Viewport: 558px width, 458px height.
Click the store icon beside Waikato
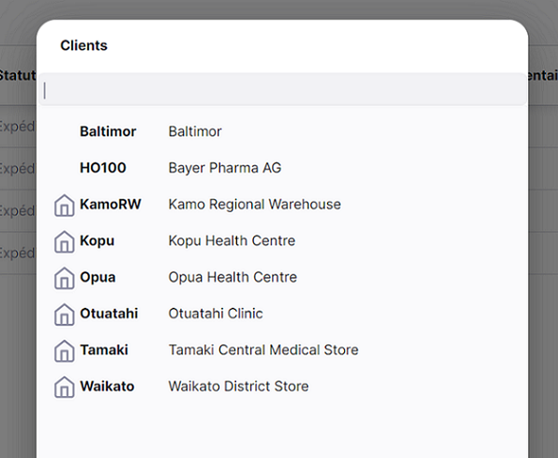65,387
